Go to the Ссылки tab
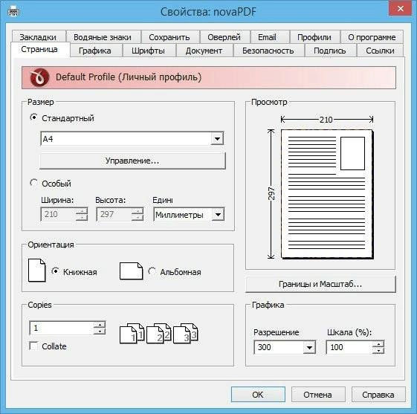417x414 pixels. 380,51
